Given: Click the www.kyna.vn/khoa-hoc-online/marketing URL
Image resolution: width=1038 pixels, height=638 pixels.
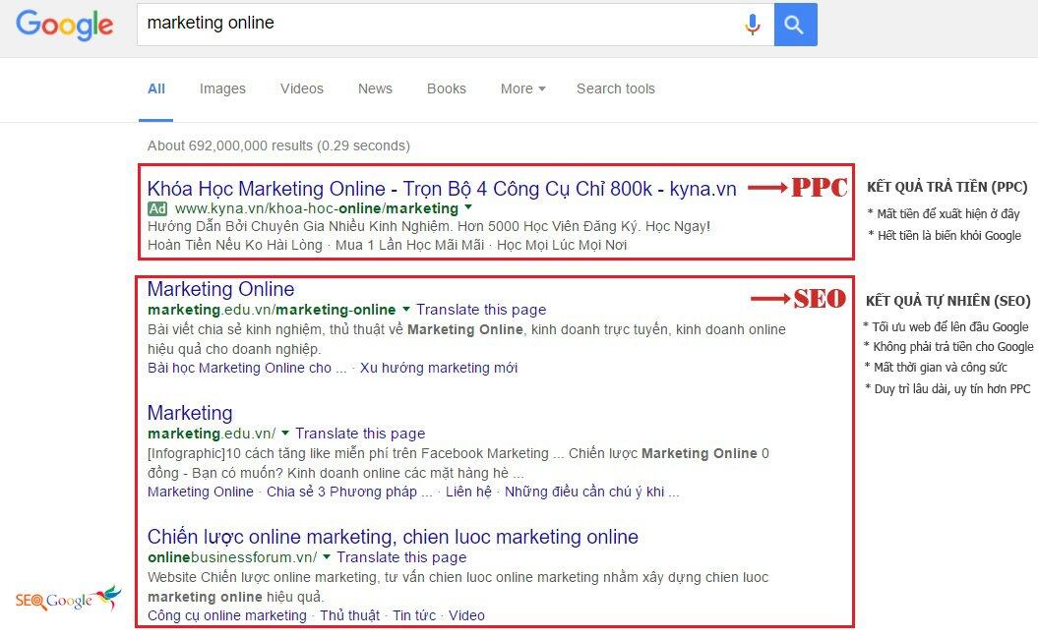Looking at the screenshot, I should [x=317, y=209].
